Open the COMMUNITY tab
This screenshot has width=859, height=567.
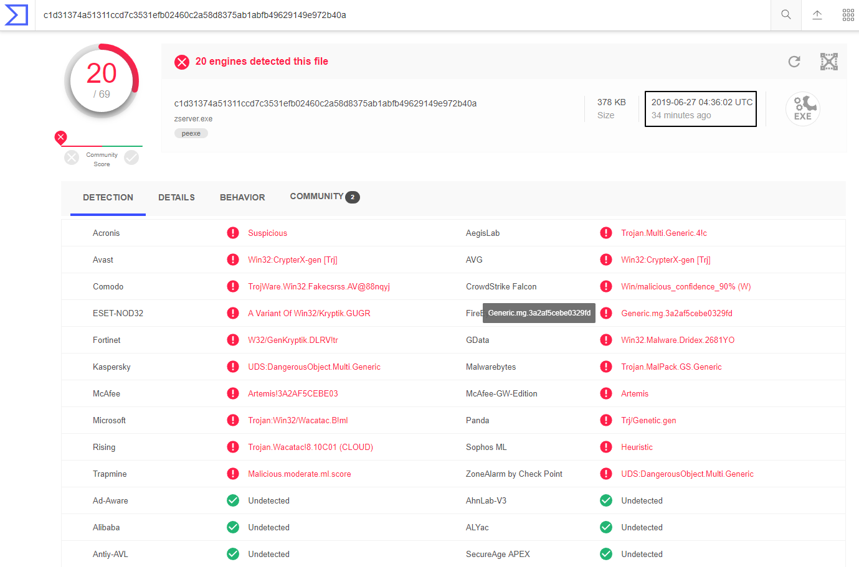[325, 197]
